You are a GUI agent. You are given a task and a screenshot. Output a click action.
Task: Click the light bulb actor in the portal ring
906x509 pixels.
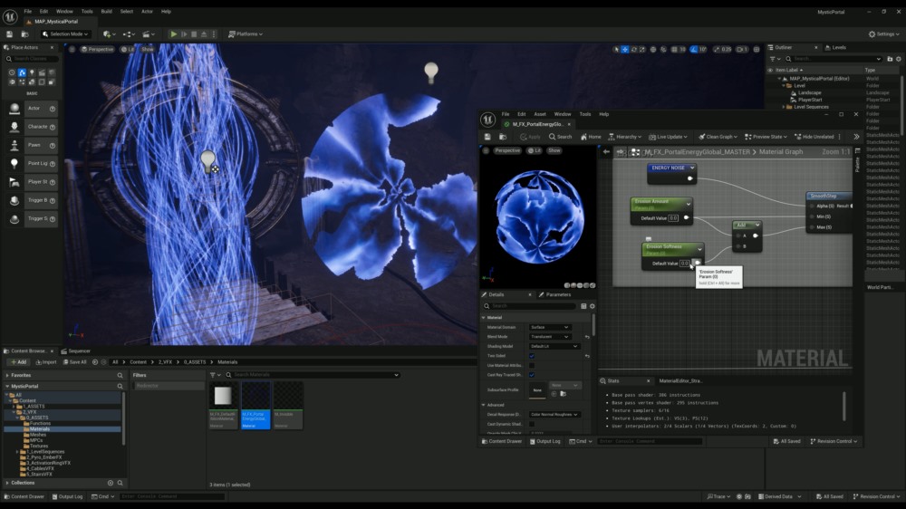pyautogui.click(x=208, y=160)
